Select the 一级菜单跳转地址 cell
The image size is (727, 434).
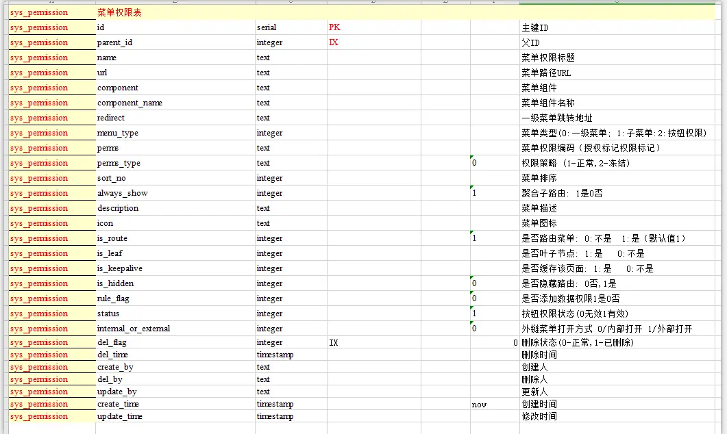click(x=617, y=118)
